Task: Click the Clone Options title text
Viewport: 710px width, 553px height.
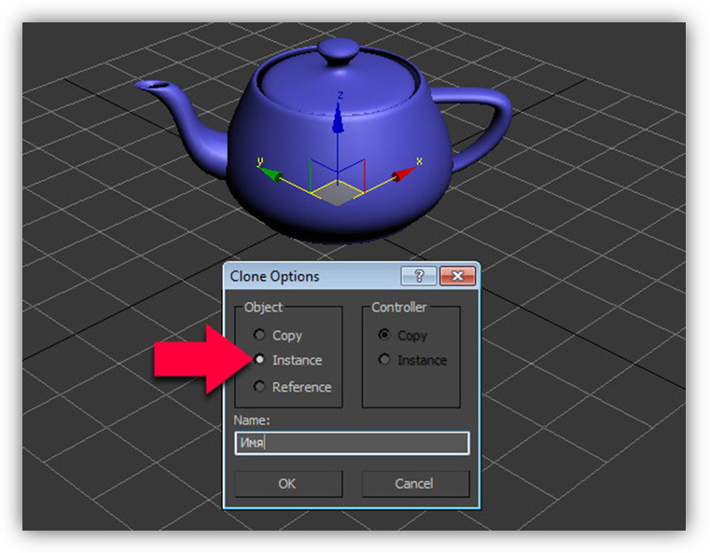Action: 274,276
